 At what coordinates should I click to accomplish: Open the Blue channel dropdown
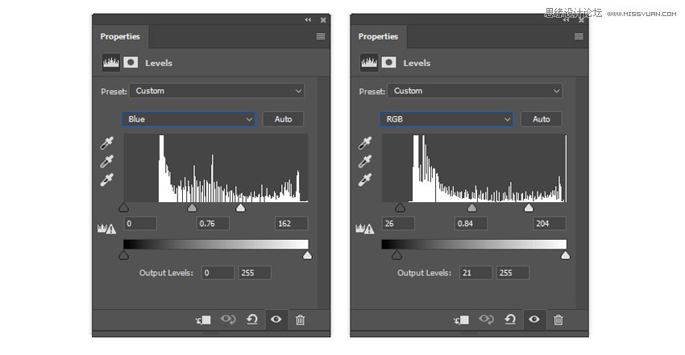tap(189, 119)
